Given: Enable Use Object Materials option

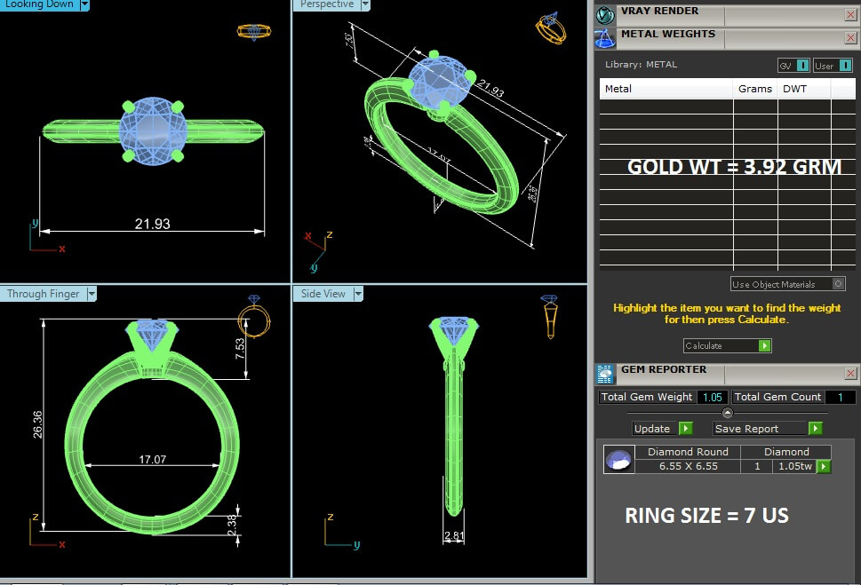Looking at the screenshot, I should (838, 284).
